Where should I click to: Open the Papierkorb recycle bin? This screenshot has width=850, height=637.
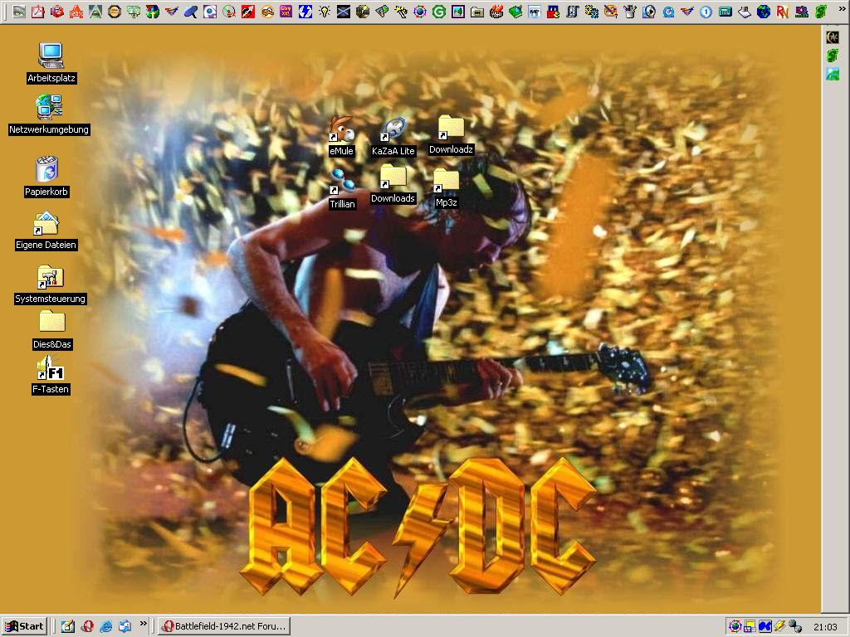click(46, 169)
